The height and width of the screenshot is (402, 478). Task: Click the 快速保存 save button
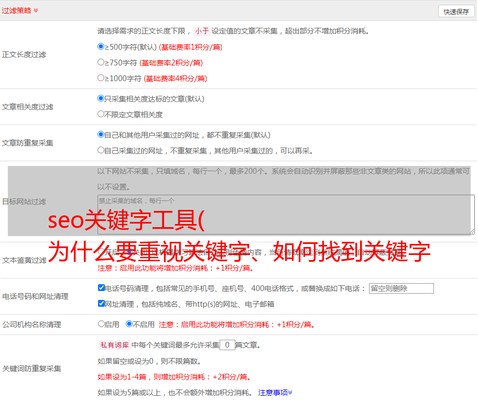(455, 10)
